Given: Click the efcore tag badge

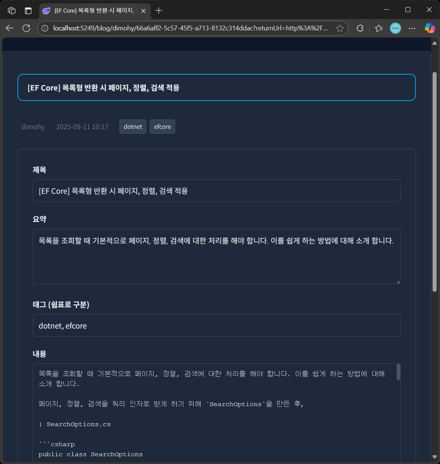Looking at the screenshot, I should [x=162, y=127].
